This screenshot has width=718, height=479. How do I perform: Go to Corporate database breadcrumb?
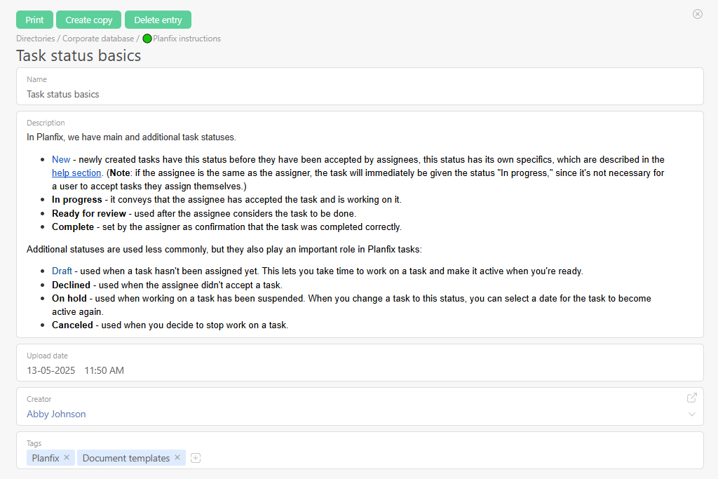click(98, 39)
